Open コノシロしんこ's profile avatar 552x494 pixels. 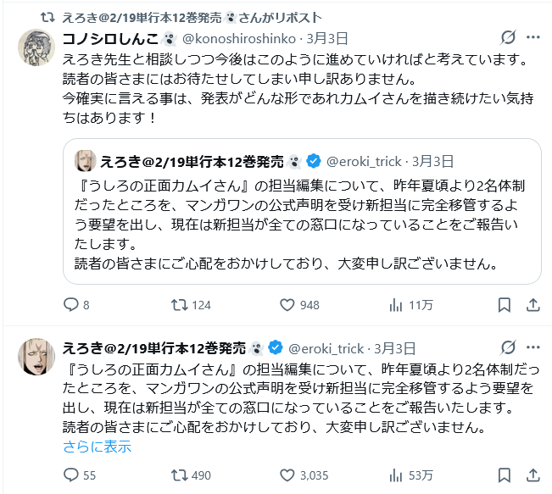pos(36,47)
